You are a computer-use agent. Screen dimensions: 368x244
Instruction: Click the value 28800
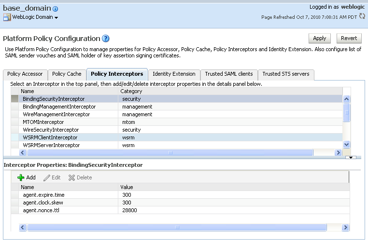(129, 210)
